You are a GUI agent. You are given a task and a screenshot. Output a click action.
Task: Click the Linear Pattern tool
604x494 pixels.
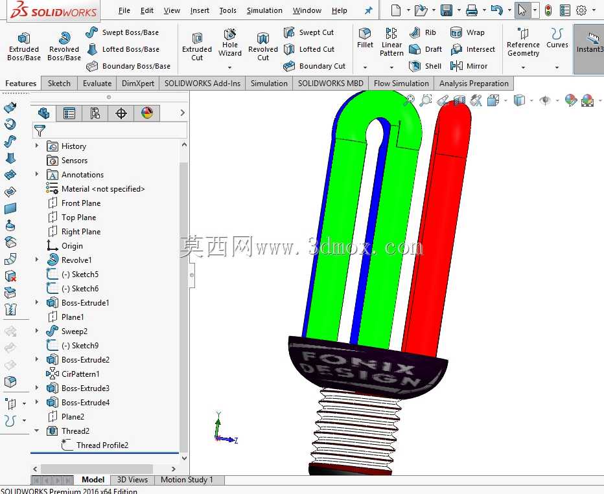(x=391, y=42)
